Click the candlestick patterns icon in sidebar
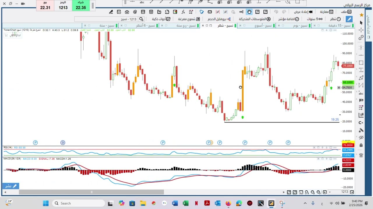 pos(361,115)
